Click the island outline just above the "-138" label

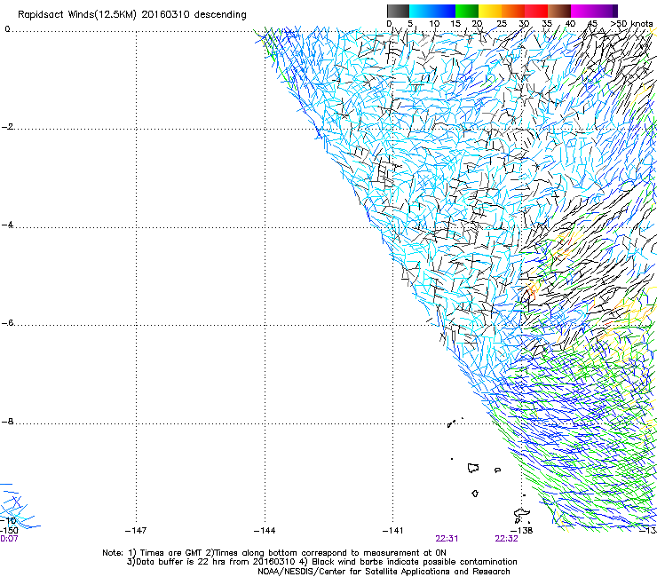[x=522, y=514]
